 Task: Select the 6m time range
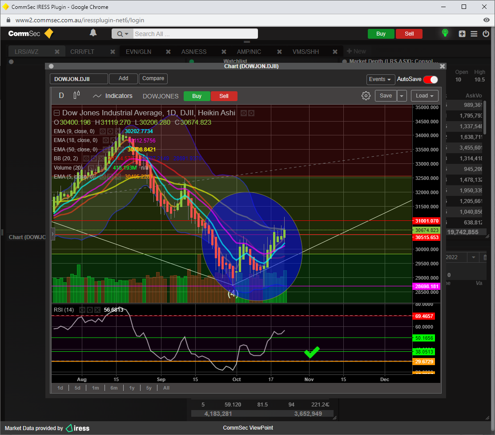(114, 388)
